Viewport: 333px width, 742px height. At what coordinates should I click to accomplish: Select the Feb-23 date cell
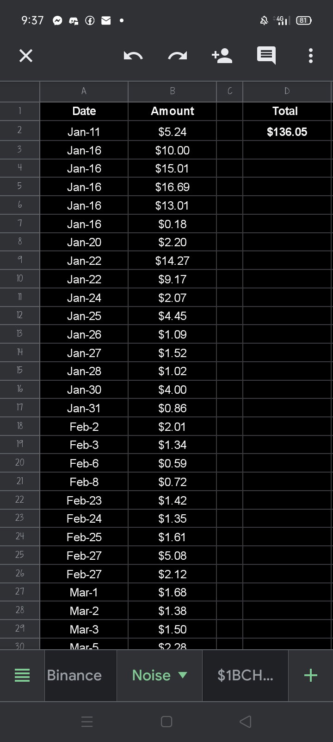point(84,500)
